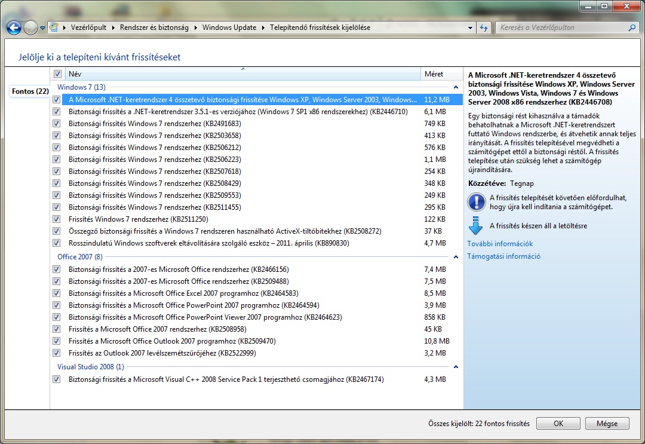Open dropdown arrow after Rendszer és biztonság

(x=196, y=27)
